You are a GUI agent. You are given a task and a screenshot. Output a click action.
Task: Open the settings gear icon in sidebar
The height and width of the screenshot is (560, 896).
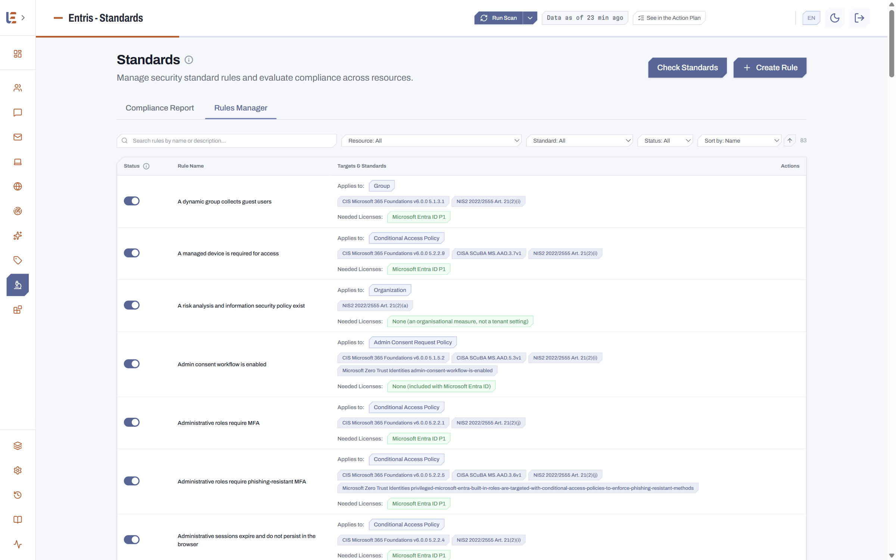tap(18, 470)
